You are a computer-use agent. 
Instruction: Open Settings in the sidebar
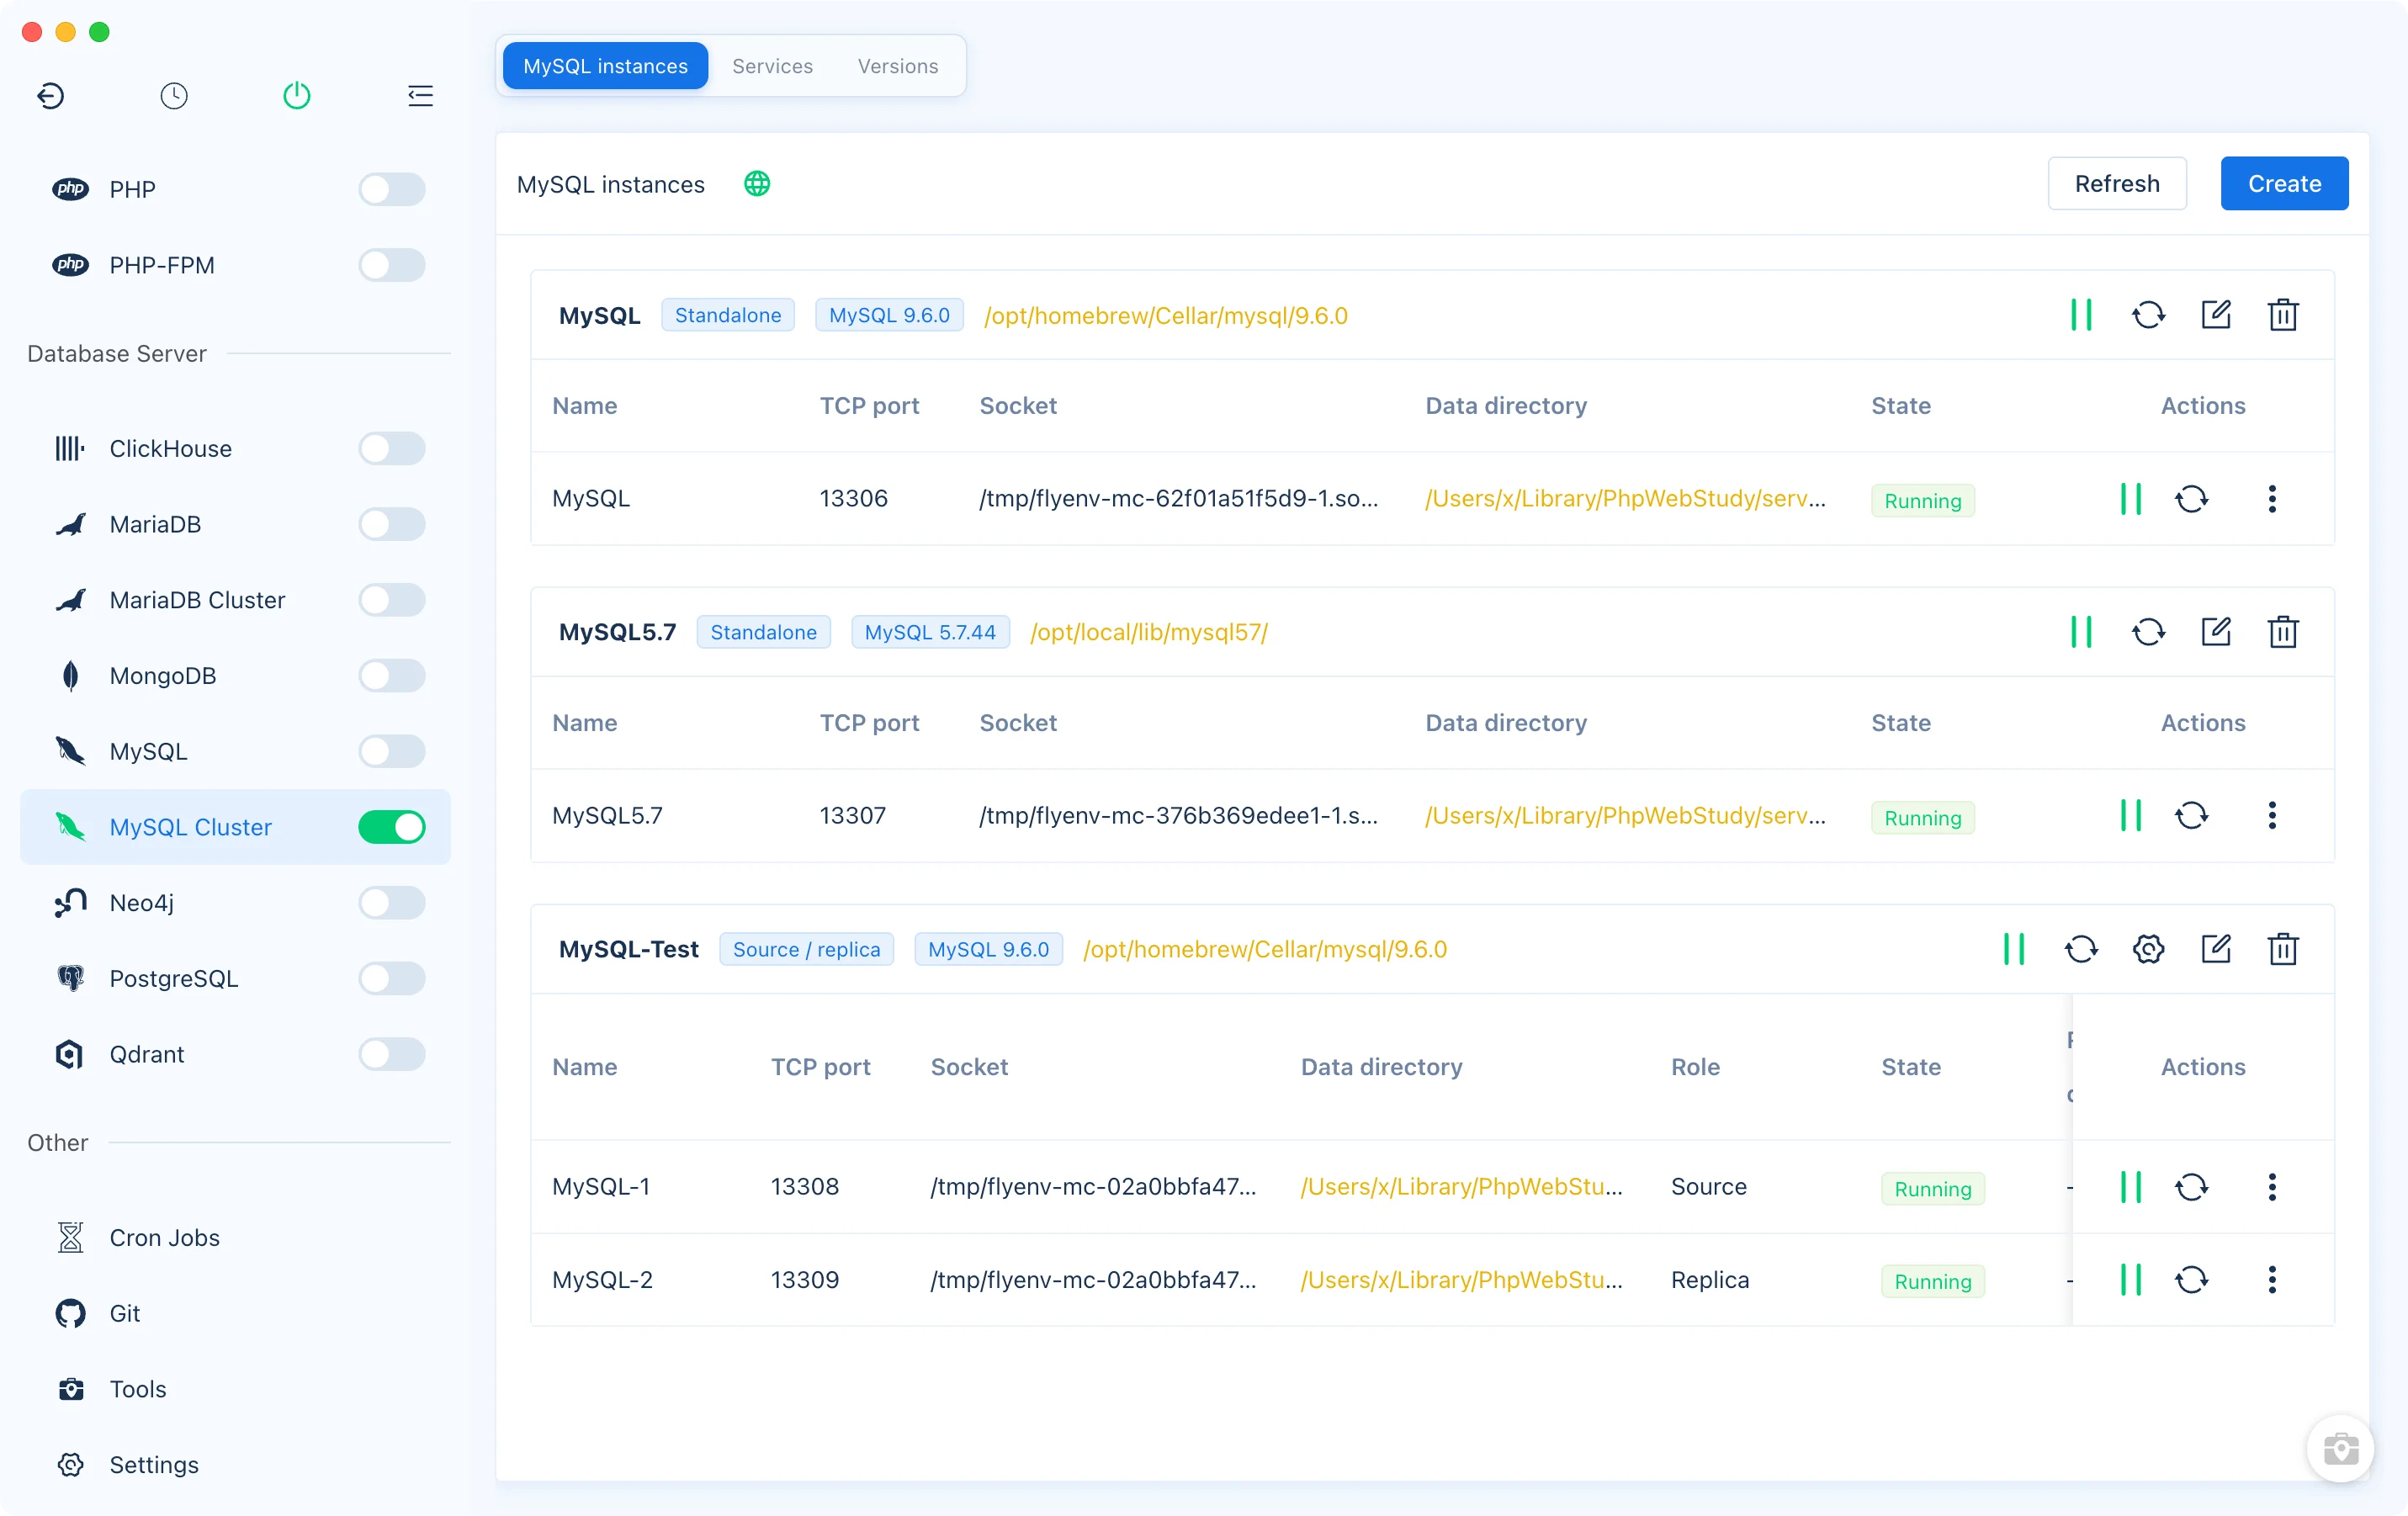point(235,1465)
